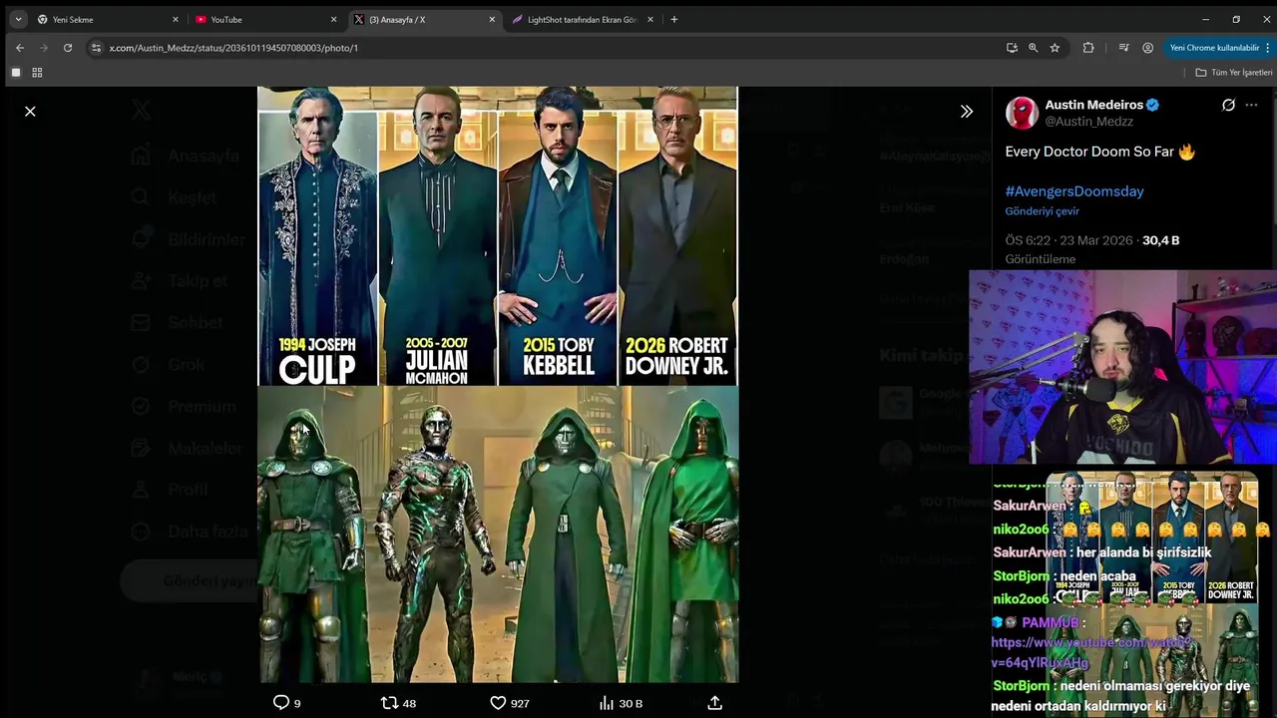Viewport: 1277px width, 718px height.
Task: Click the post text Every Doctor Doom So Far
Action: tap(1099, 152)
